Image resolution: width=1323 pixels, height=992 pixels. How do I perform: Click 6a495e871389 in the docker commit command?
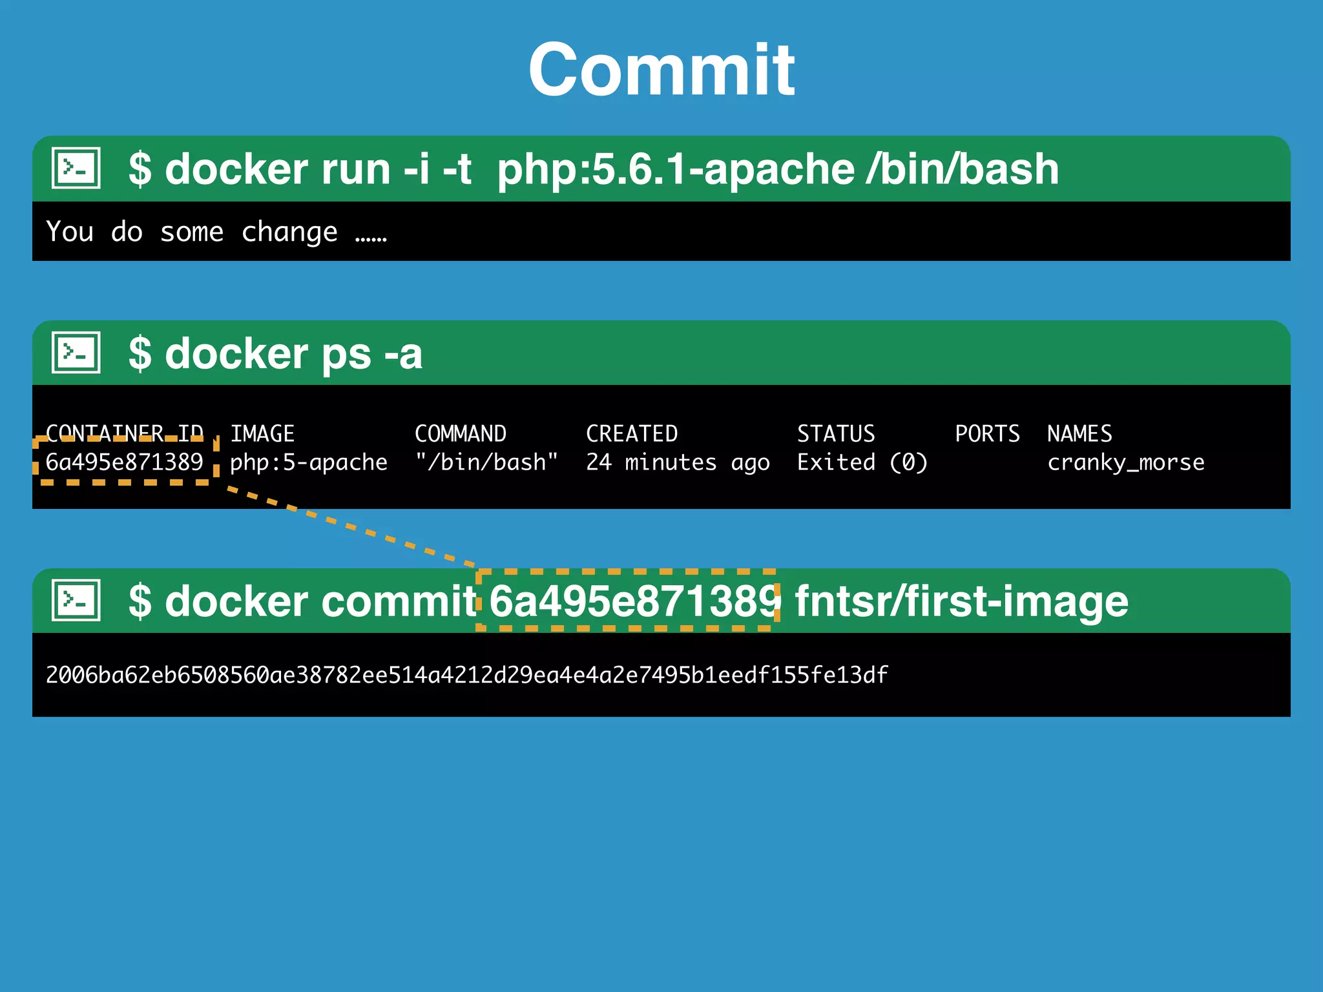click(x=635, y=601)
